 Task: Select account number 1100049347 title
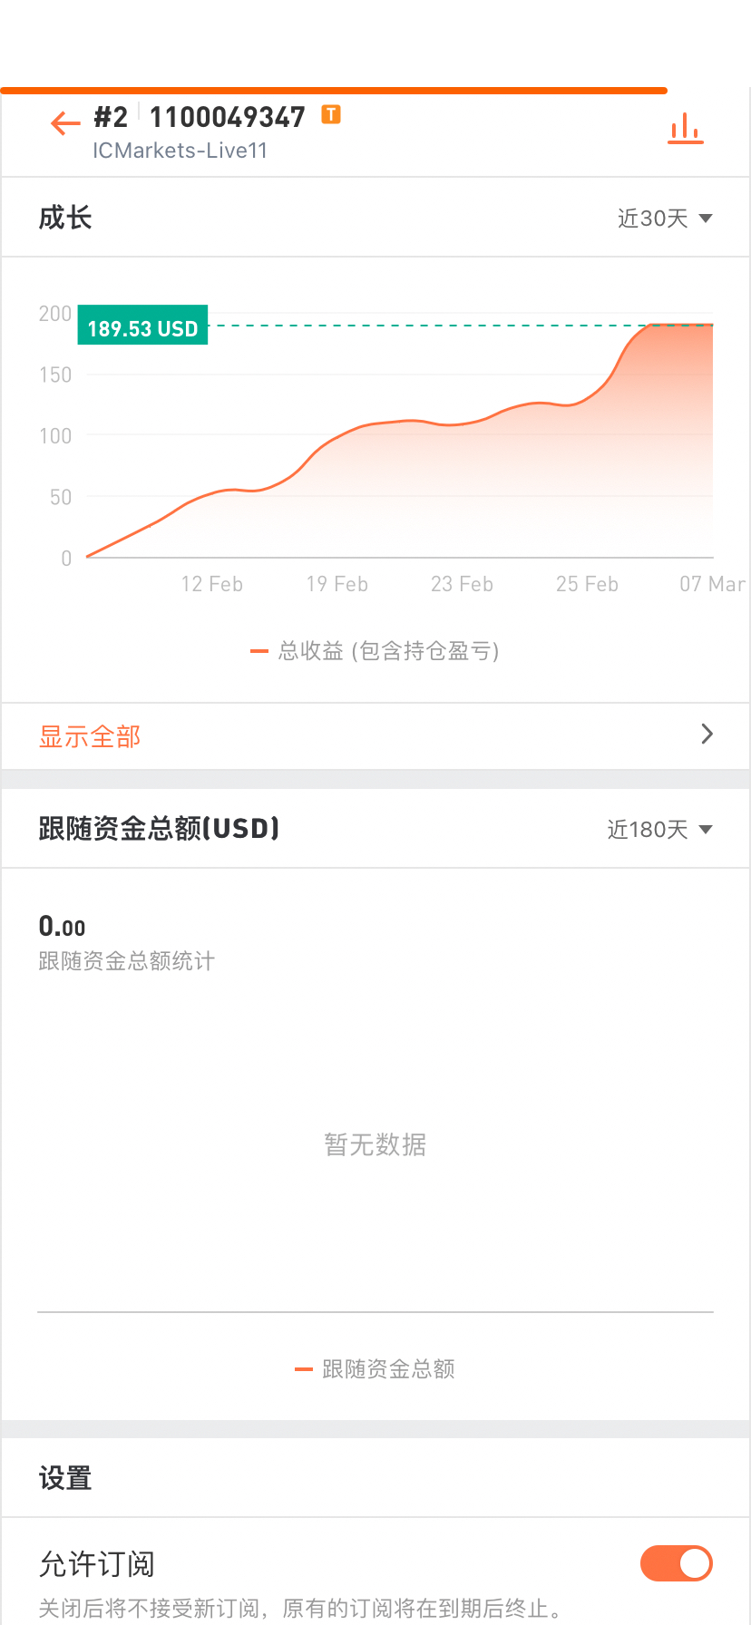(228, 117)
